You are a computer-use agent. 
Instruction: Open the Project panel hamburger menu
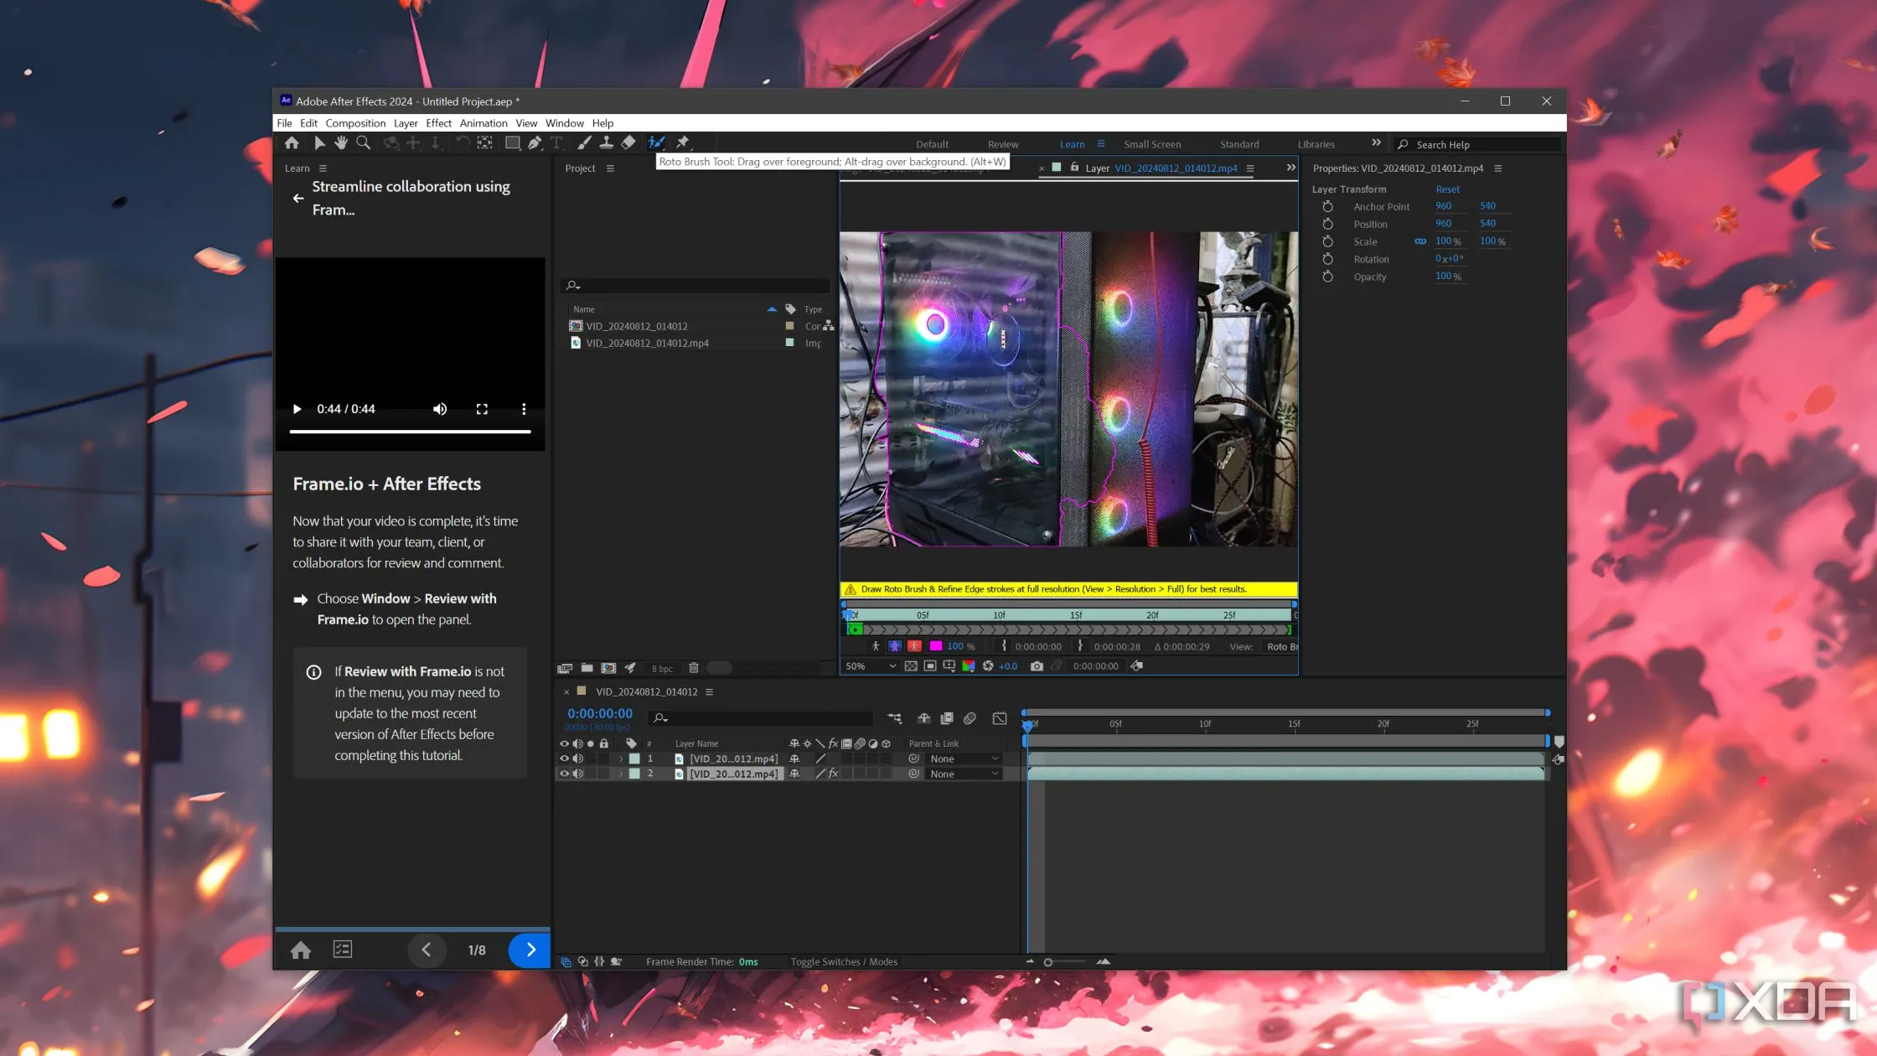click(x=610, y=168)
